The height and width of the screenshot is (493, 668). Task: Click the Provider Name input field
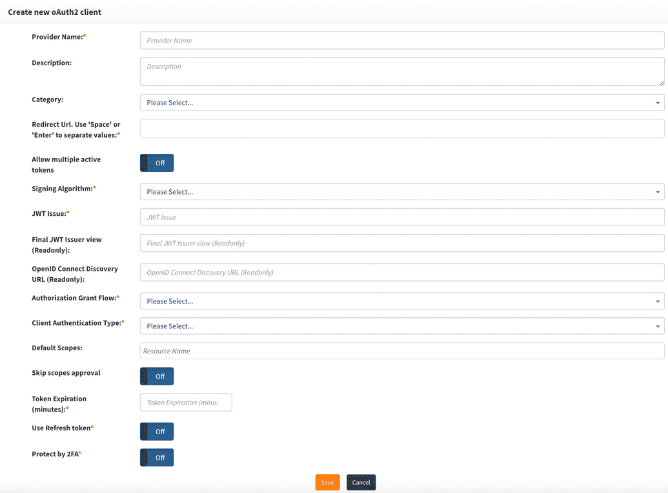(400, 40)
